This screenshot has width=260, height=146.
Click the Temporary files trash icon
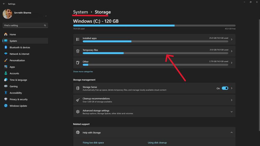tap(77, 51)
